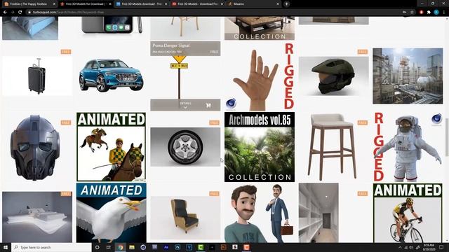This screenshot has width=449, height=252.
Task: Open the black suitcase model thumbnail
Action: coord(37,76)
